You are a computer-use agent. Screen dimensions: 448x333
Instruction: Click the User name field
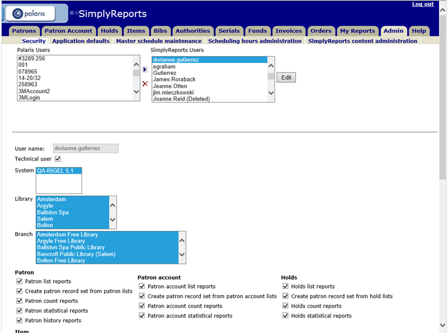pos(86,149)
